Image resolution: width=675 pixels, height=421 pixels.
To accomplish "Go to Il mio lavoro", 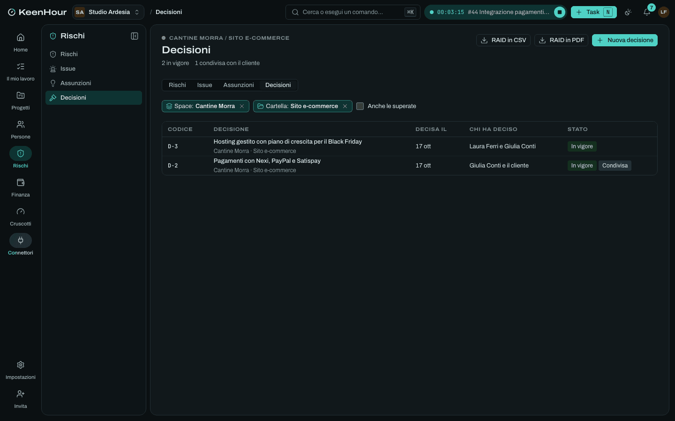I will click(x=21, y=72).
